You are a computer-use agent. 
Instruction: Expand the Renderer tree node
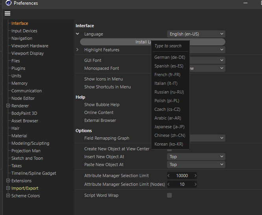8,106
